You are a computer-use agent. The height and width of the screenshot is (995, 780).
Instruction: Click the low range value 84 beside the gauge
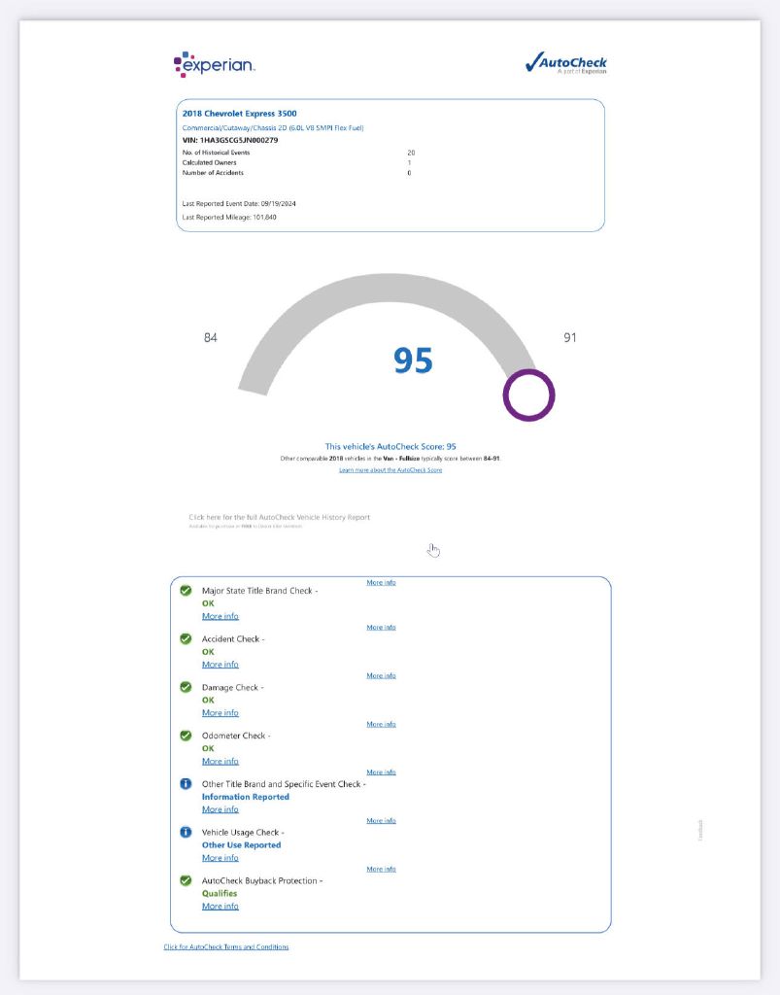pyautogui.click(x=211, y=337)
